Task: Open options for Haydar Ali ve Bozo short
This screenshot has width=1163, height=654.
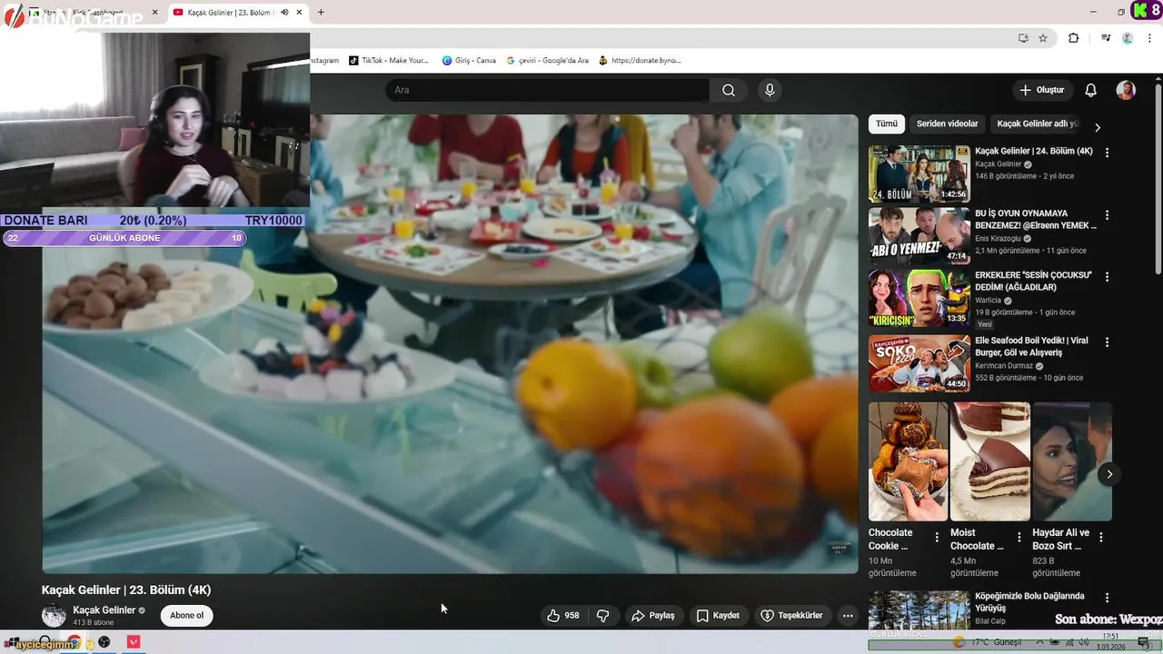Action: pos(1101,538)
